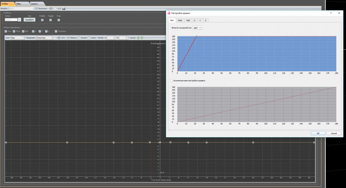This screenshot has height=188, width=346.
Task: Click the add profile plus icon
Action: click(x=51, y=8)
